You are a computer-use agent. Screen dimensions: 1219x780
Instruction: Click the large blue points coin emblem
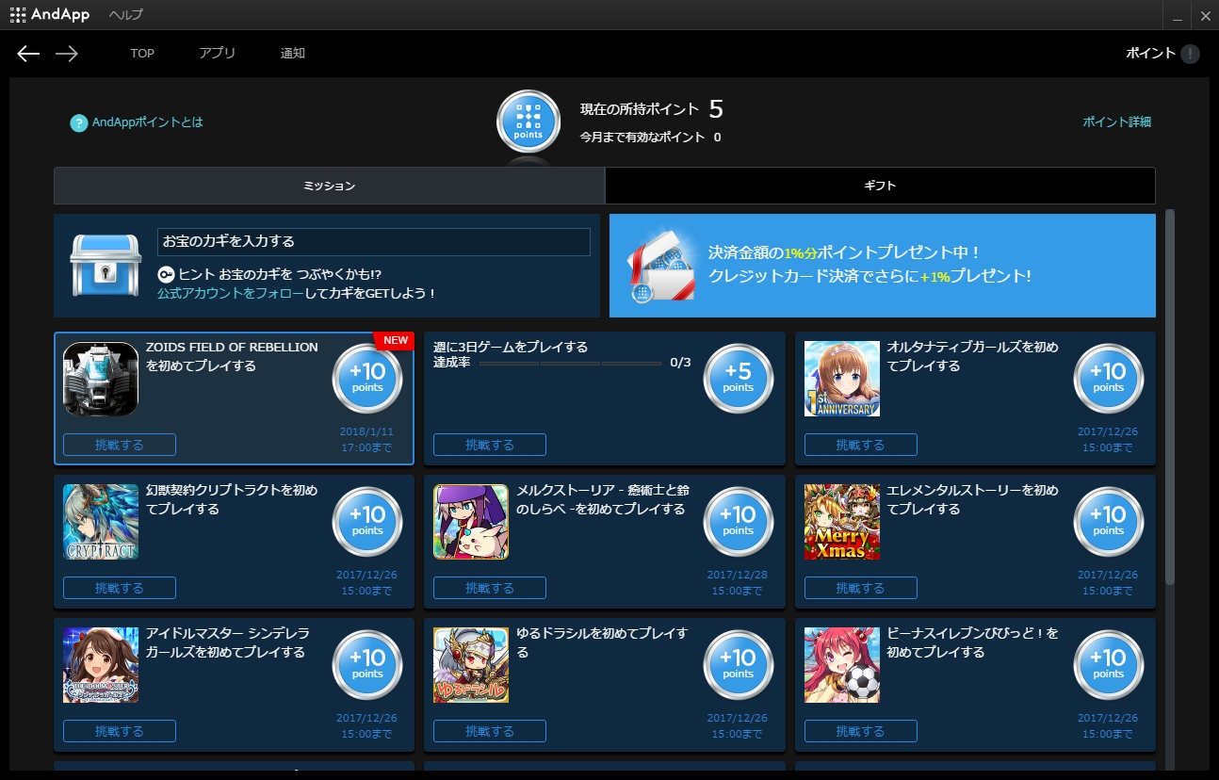528,122
